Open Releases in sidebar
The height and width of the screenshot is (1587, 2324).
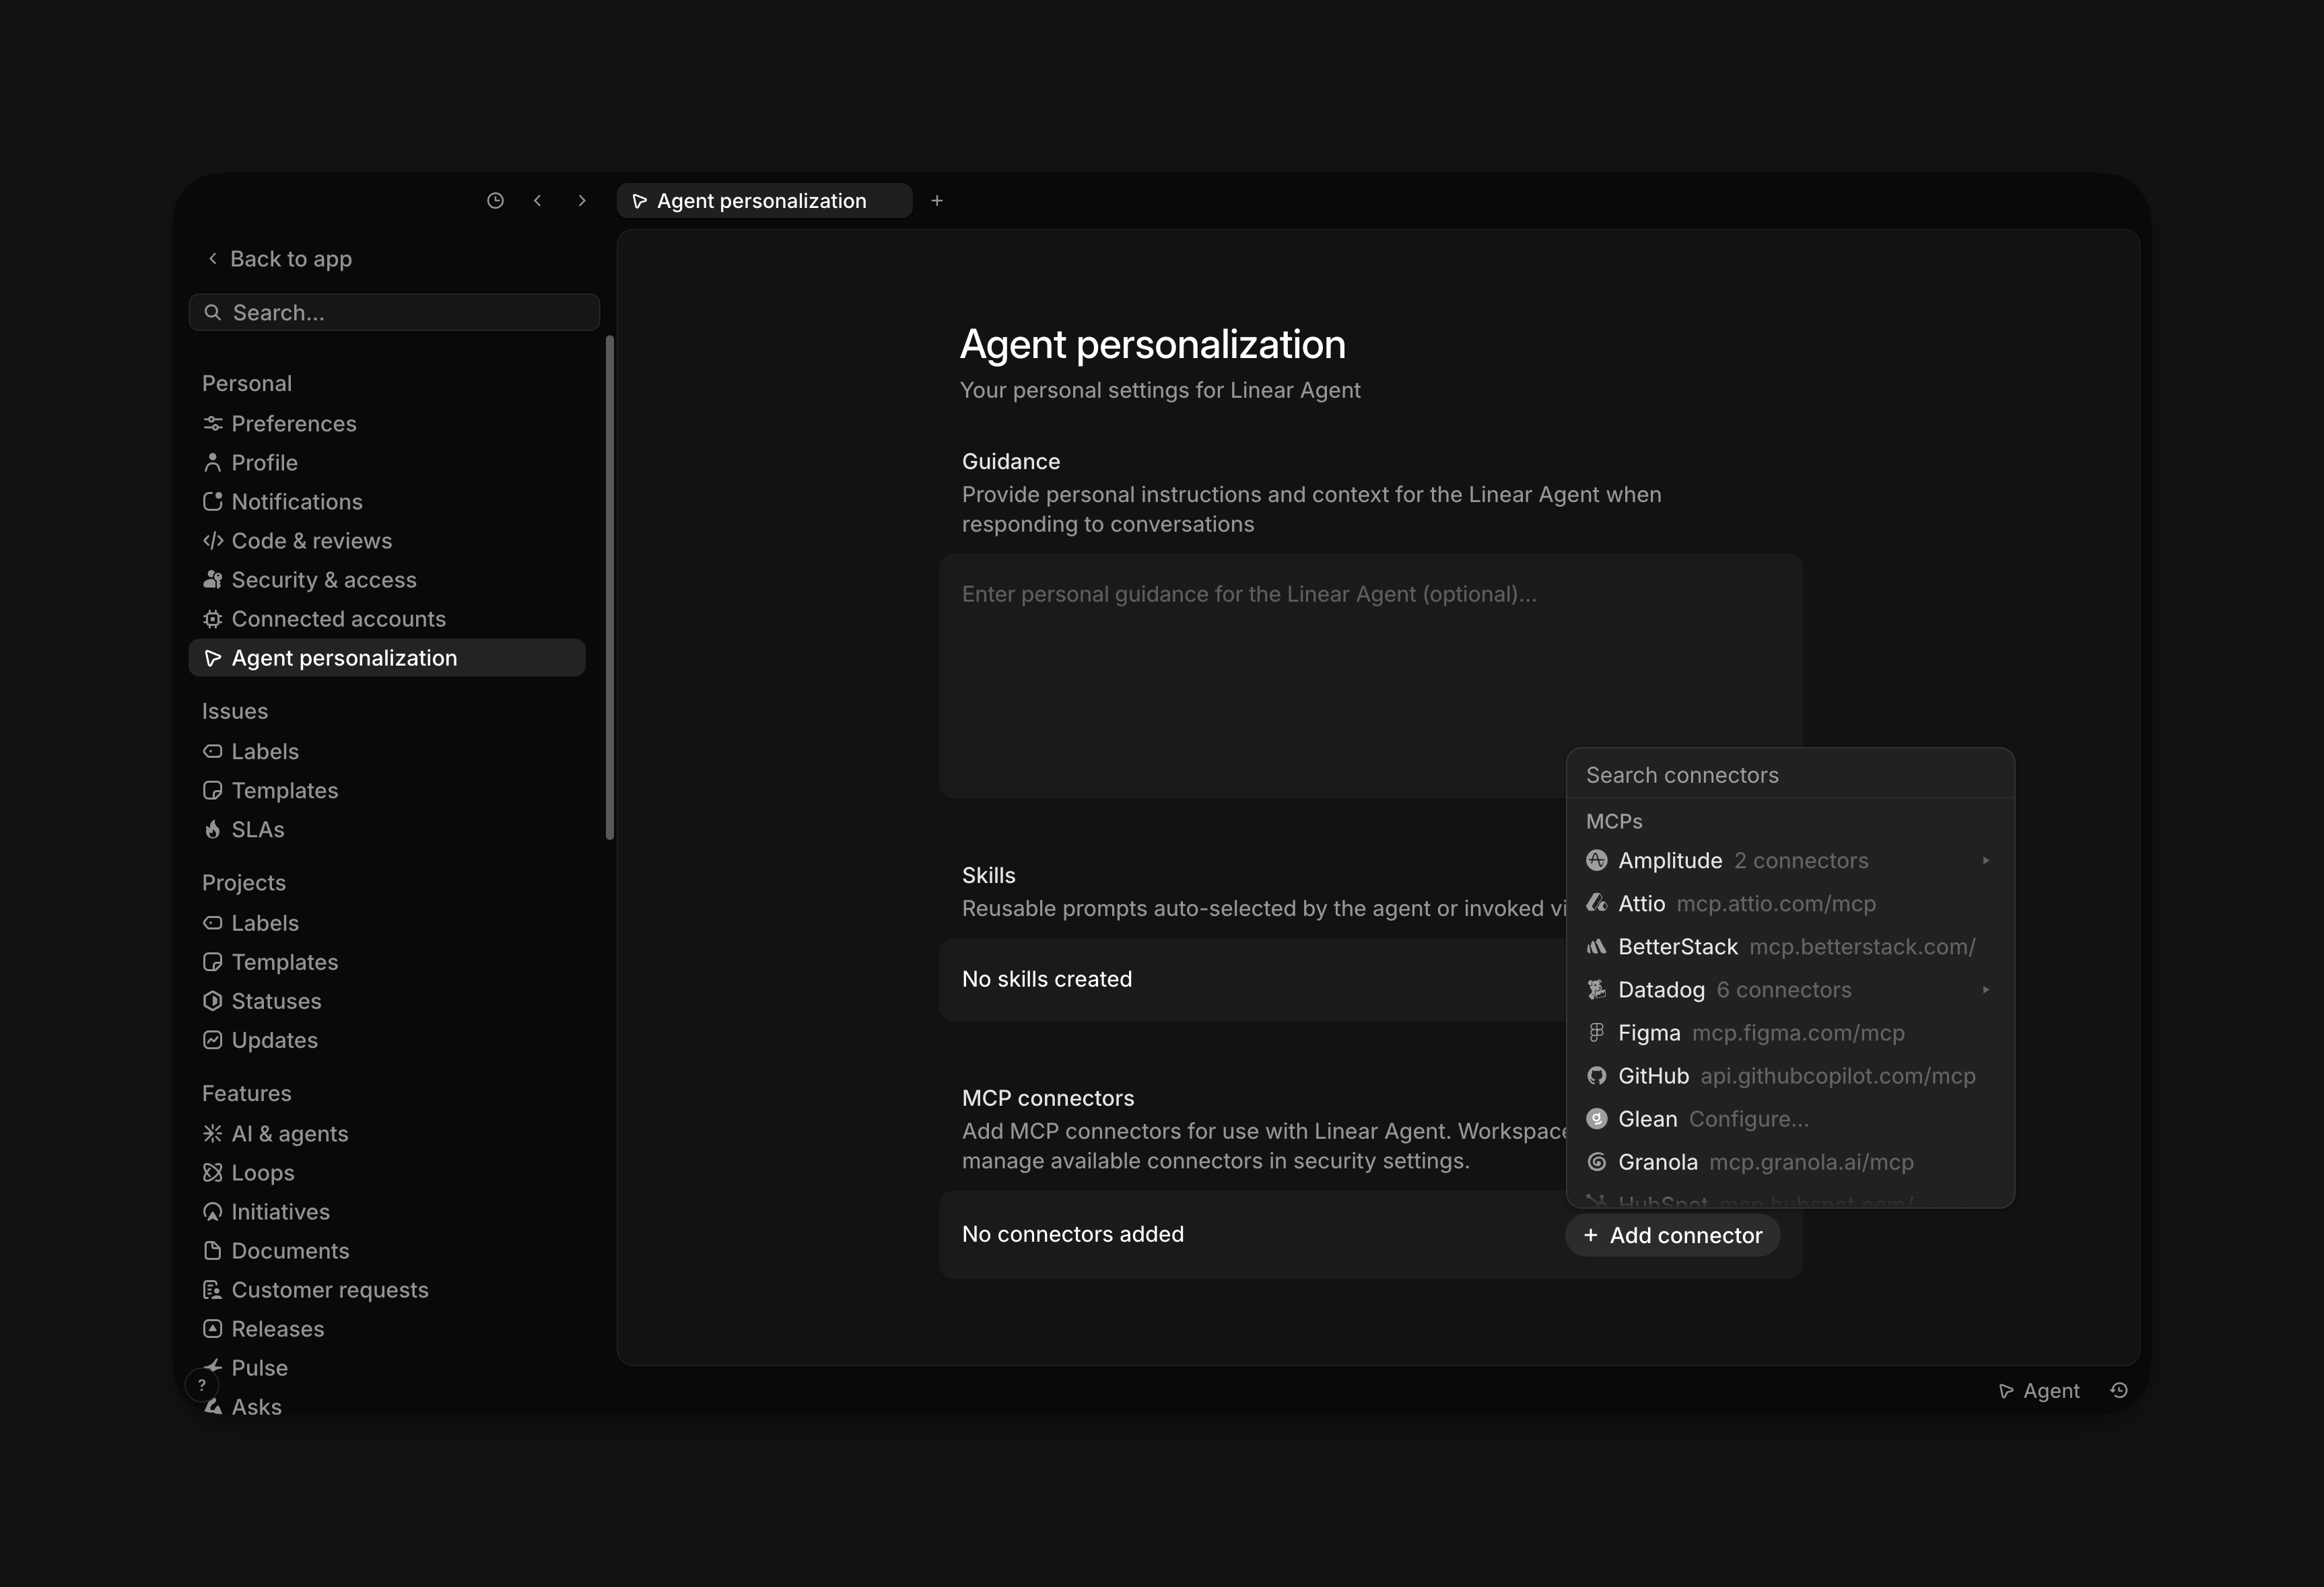(387, 1328)
